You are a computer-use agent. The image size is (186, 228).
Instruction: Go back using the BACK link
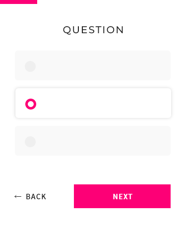(x=30, y=197)
